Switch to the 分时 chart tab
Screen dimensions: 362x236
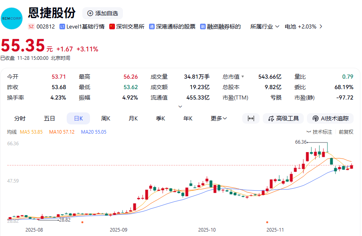click(x=20, y=118)
